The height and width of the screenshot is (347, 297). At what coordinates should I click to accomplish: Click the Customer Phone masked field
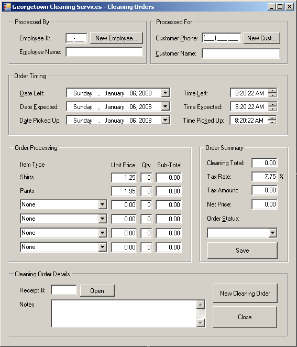222,38
